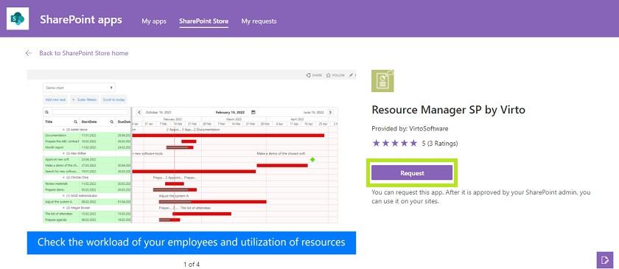This screenshot has height=269, width=619.
Task: Go back to SharePoint Store home
Action: tap(84, 53)
